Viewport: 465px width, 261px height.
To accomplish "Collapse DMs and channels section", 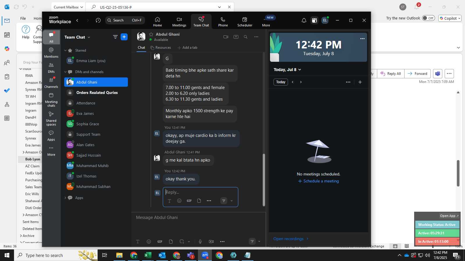I will (65, 72).
